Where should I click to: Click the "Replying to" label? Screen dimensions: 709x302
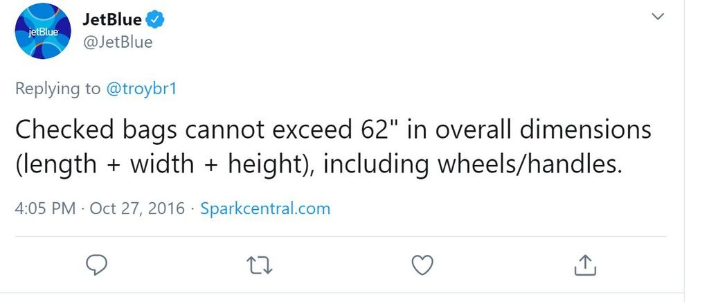(x=58, y=89)
